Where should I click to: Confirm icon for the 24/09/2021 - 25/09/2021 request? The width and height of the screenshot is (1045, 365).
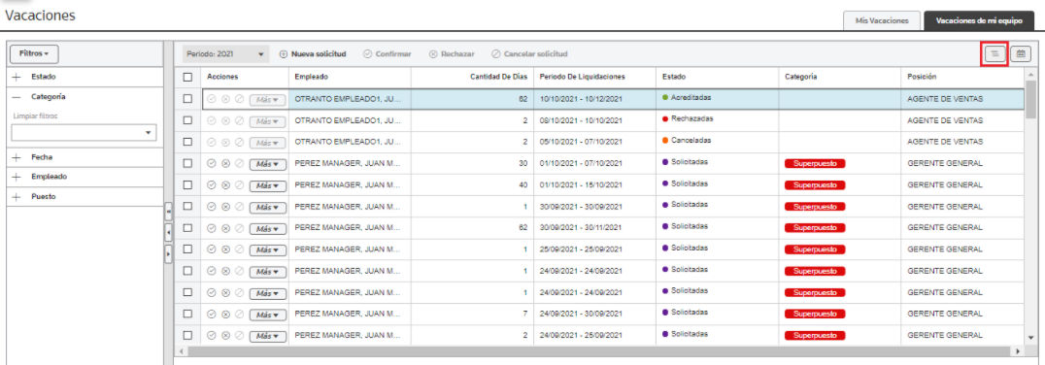pos(212,336)
